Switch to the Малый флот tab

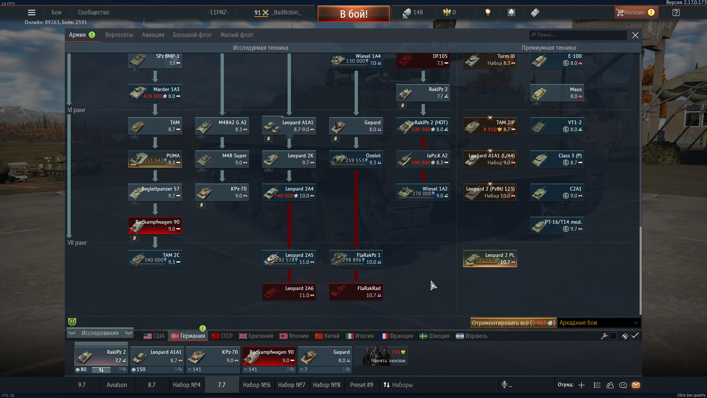[x=237, y=35]
